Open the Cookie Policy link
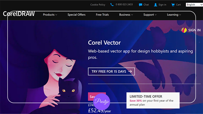The width and height of the screenshot is (203, 114). [98, 5]
